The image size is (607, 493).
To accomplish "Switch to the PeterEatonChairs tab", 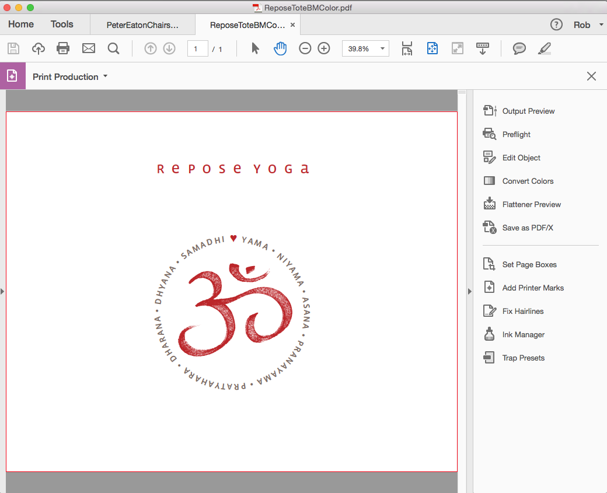I will click(142, 25).
